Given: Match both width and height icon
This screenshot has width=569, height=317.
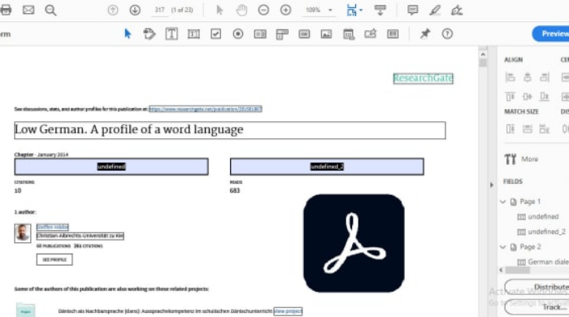Looking at the screenshot, I should (545, 128).
